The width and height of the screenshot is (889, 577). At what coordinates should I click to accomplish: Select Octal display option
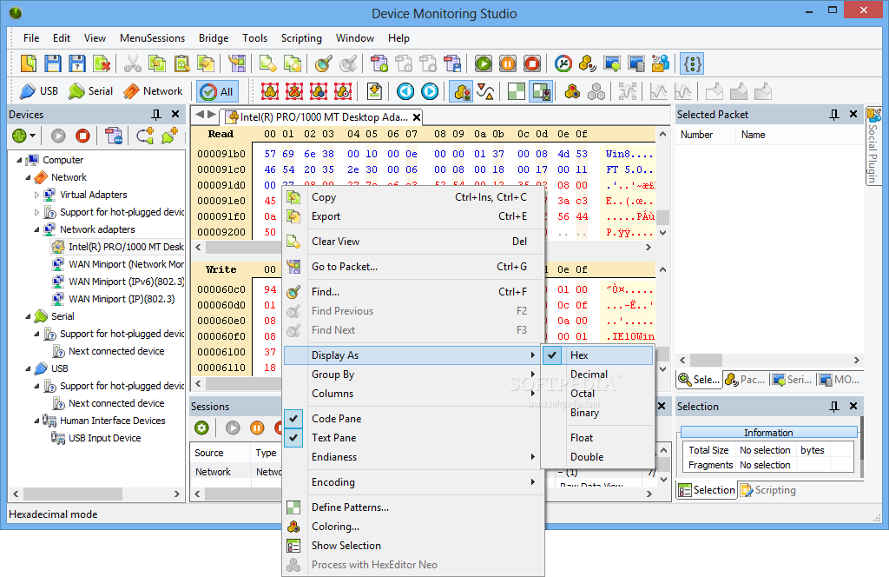597,393
